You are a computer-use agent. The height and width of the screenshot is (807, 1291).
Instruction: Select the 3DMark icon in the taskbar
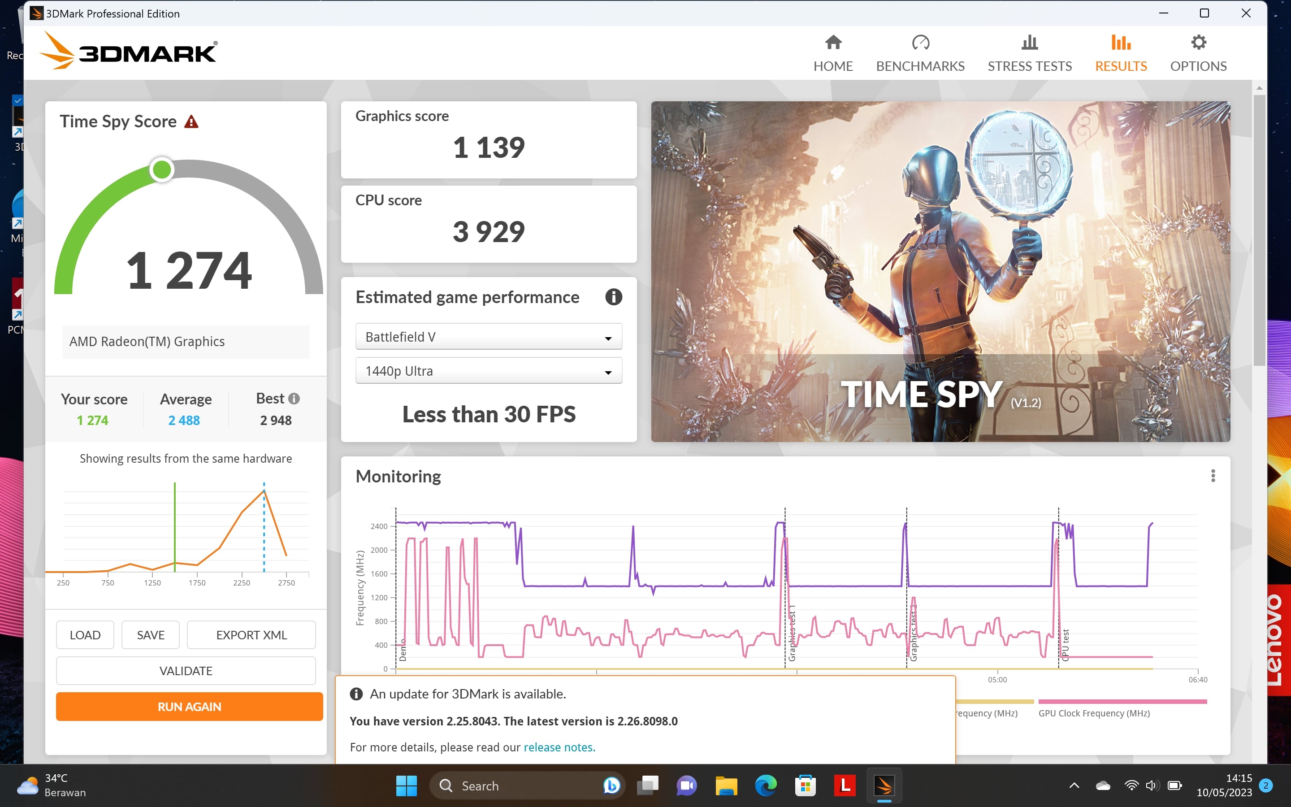point(884,785)
